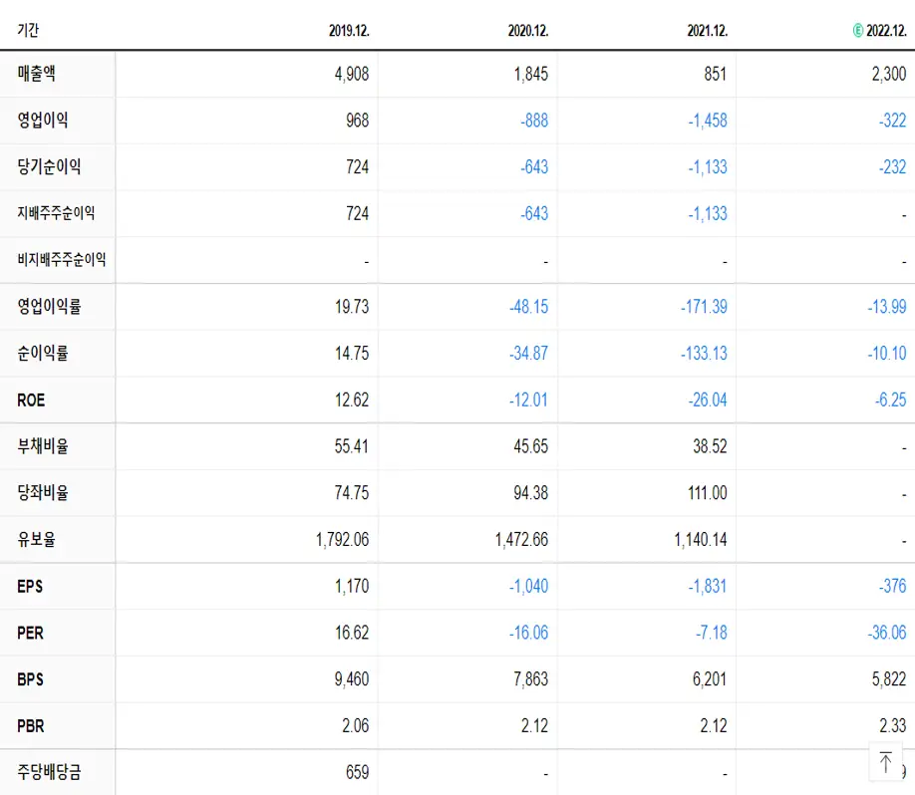Click the 2,300 estimated revenue value
Image resolution: width=915 pixels, height=795 pixels.
pyautogui.click(x=889, y=74)
